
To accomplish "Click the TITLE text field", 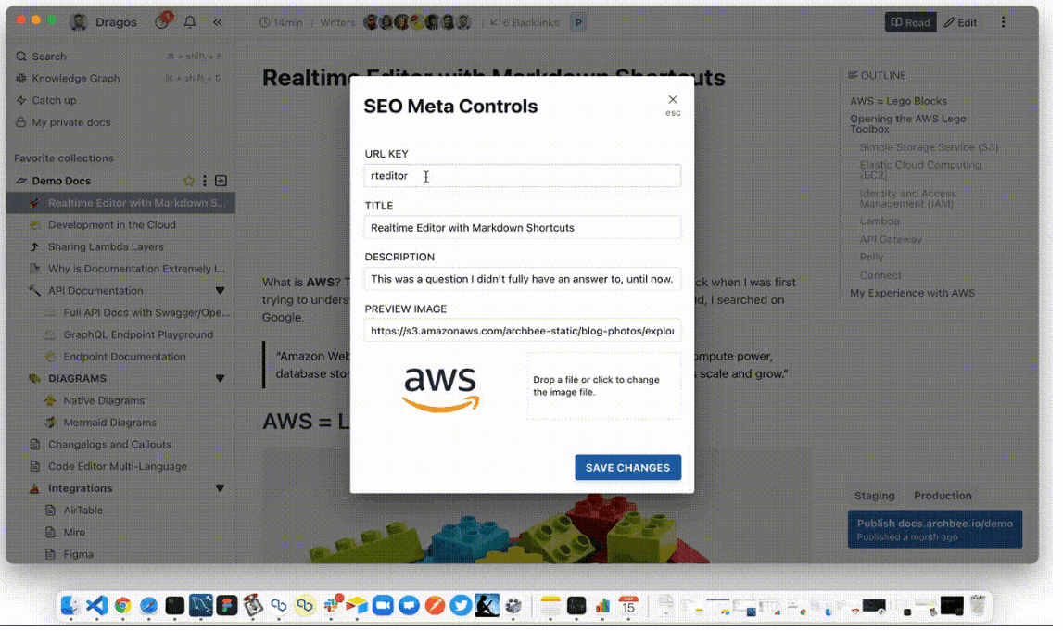I will (x=523, y=228).
